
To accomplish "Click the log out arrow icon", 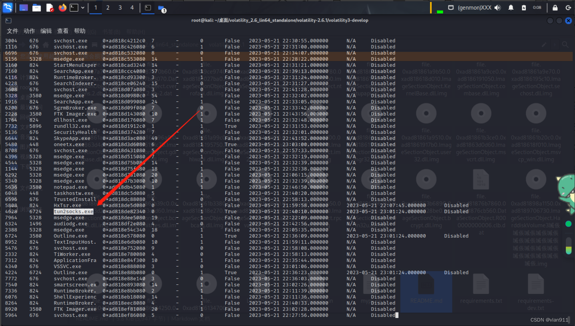I will click(568, 8).
